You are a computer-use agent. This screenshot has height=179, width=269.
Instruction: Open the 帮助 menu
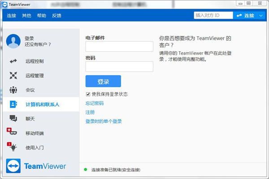click(x=42, y=16)
